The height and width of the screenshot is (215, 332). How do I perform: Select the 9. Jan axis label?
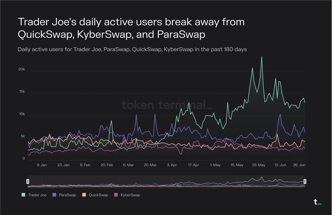[x=41, y=165]
